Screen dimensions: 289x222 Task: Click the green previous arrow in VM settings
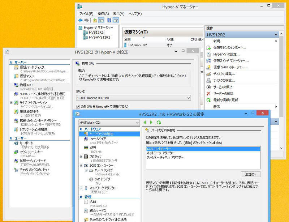145,122
